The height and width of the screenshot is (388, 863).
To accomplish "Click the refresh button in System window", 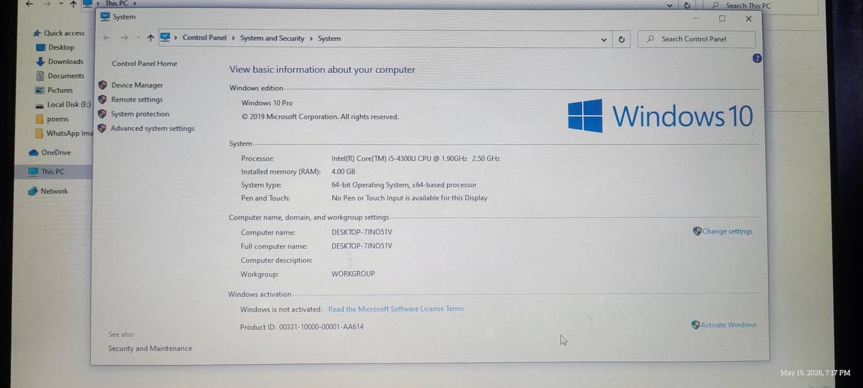I will coord(622,39).
